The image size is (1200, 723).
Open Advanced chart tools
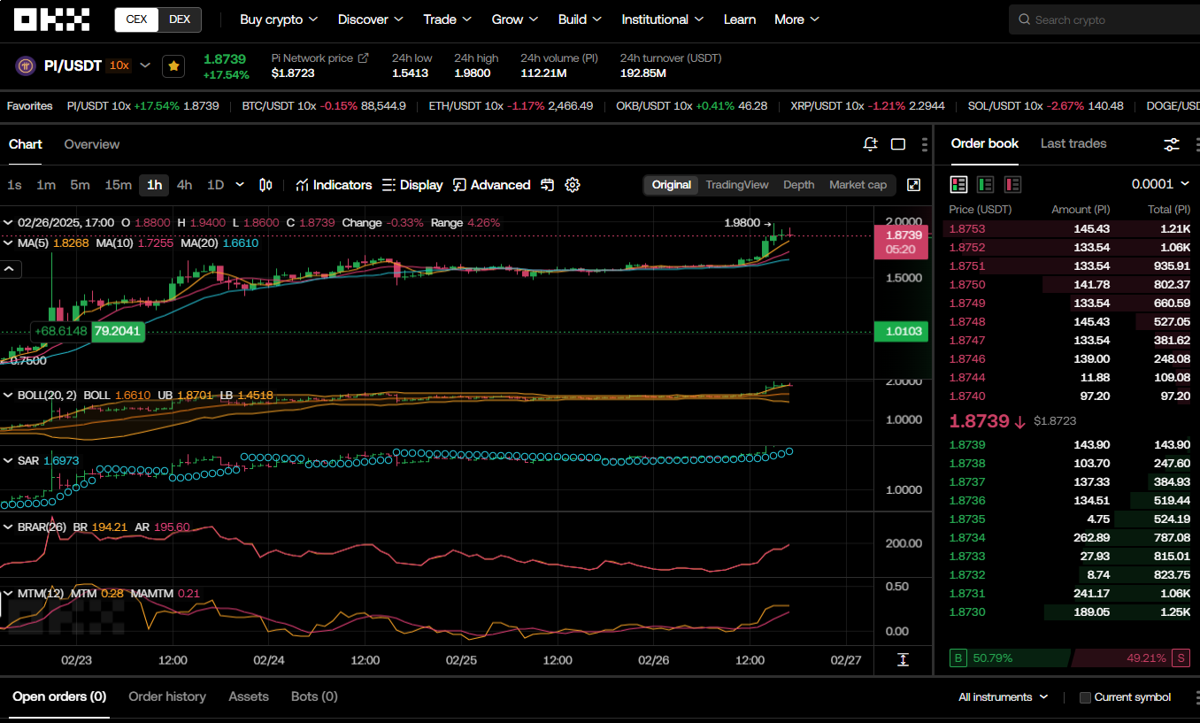(x=491, y=185)
